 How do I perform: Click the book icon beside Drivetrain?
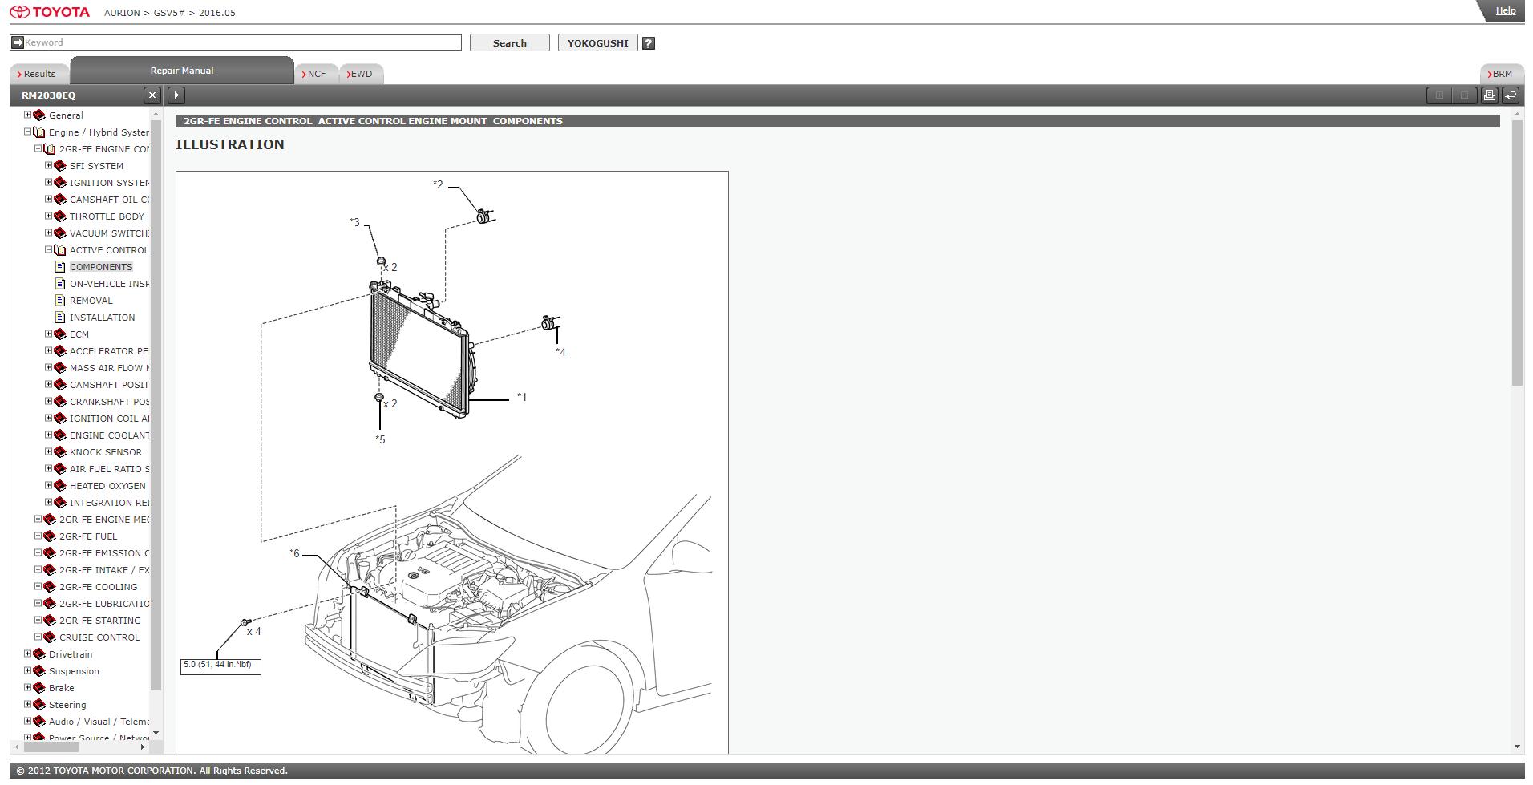tap(38, 654)
